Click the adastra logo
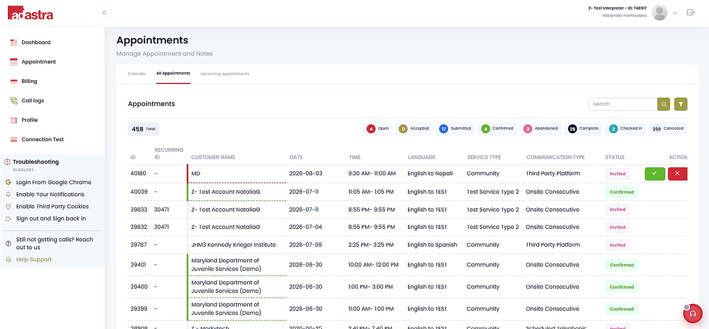This screenshot has height=329, width=709. (31, 13)
